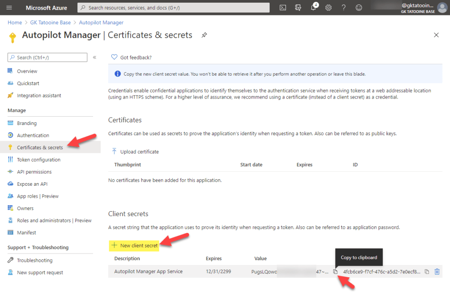The image size is (450, 294).
Task: Open Azure Cloud Shell
Action: pyautogui.click(x=283, y=7)
